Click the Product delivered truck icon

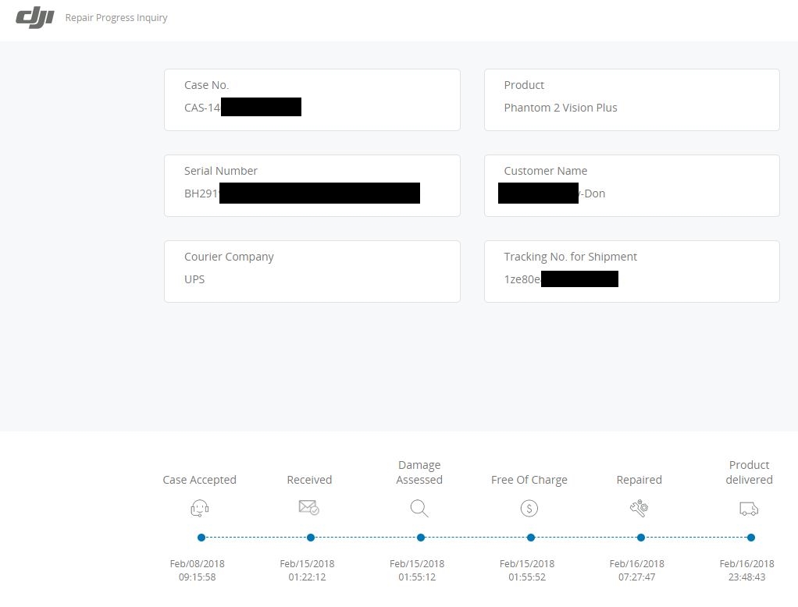coord(749,509)
